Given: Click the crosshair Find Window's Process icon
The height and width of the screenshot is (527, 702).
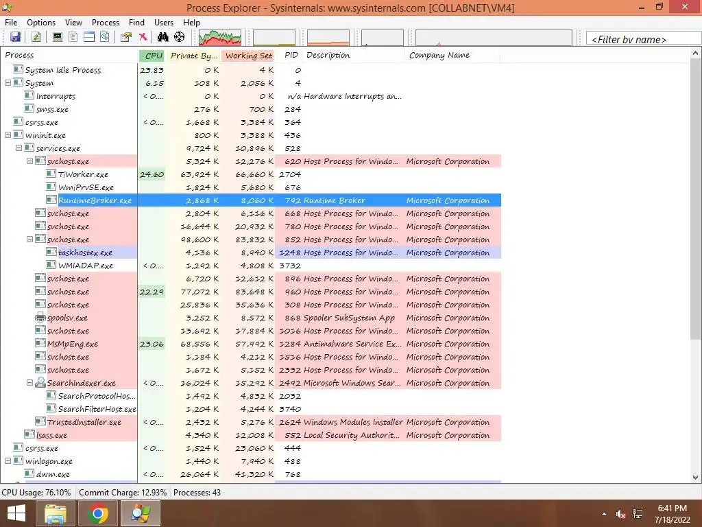Looking at the screenshot, I should (x=179, y=37).
